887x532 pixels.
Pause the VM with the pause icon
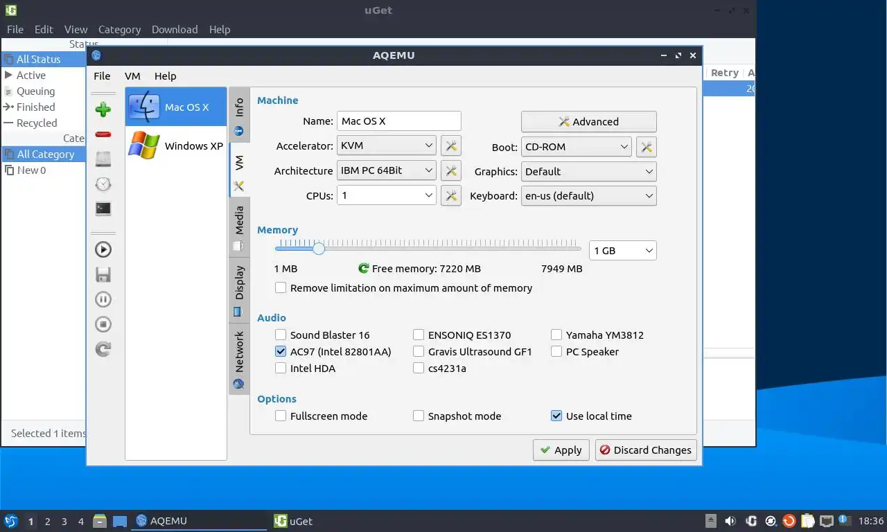pos(103,300)
